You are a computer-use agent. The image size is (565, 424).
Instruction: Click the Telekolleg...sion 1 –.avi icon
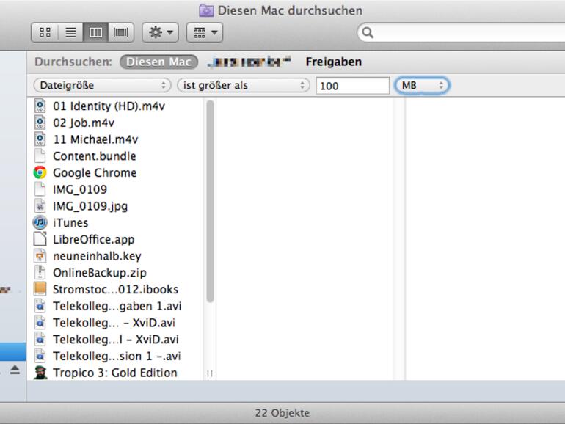[40, 356]
